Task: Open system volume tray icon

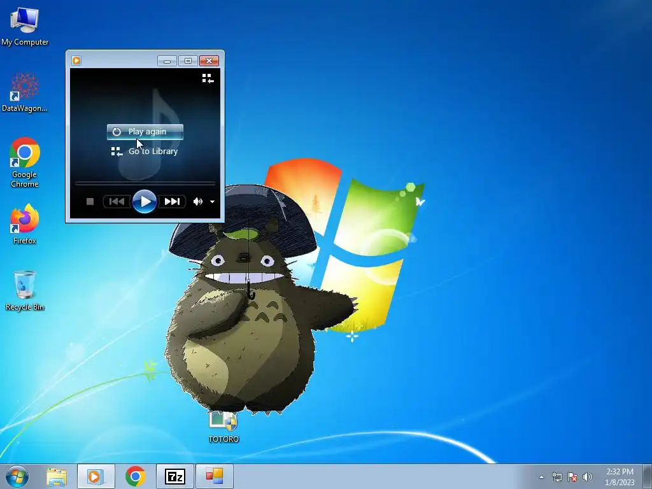Action: [x=588, y=477]
